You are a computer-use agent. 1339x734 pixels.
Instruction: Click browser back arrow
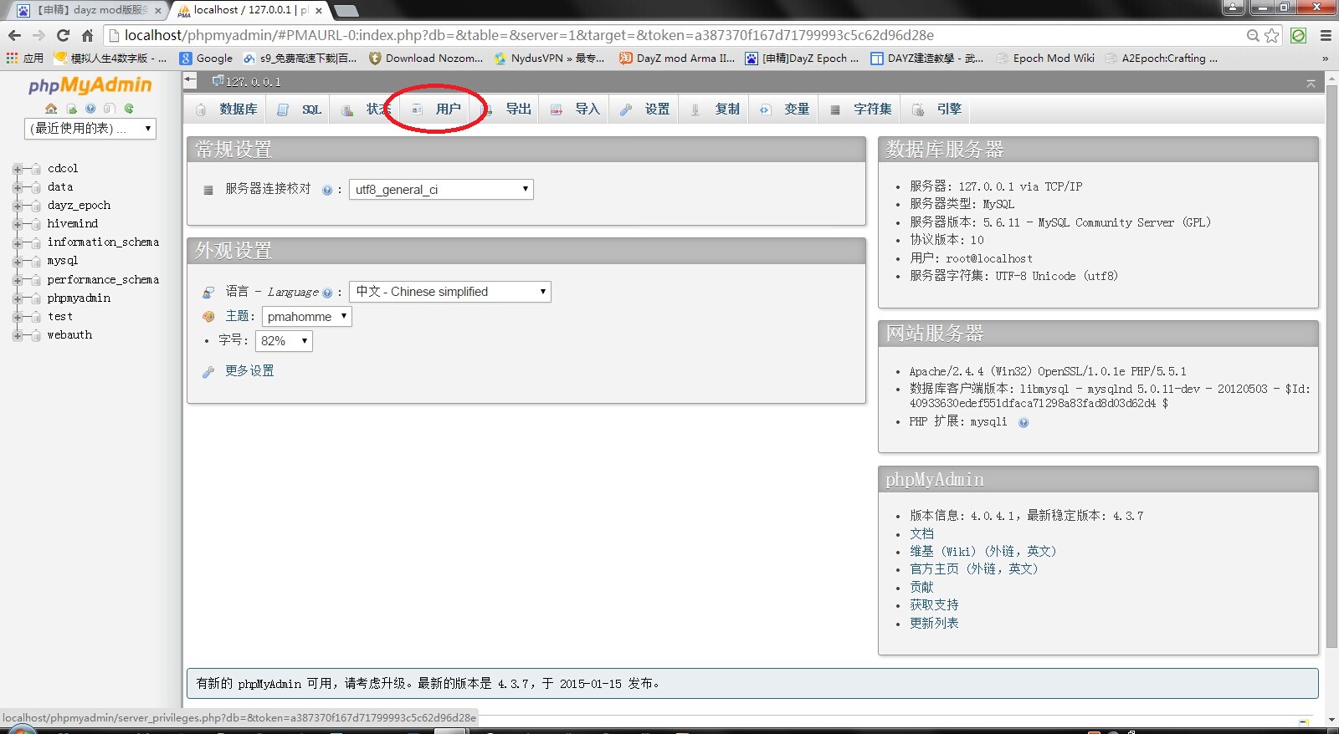(x=14, y=35)
